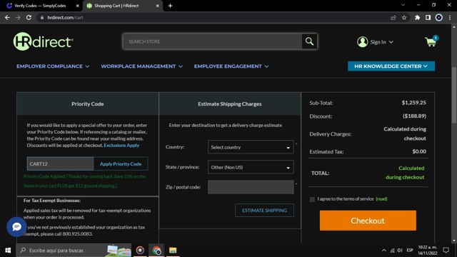The height and width of the screenshot is (257, 457).
Task: Expand the Workplace Management menu
Action: click(x=141, y=66)
